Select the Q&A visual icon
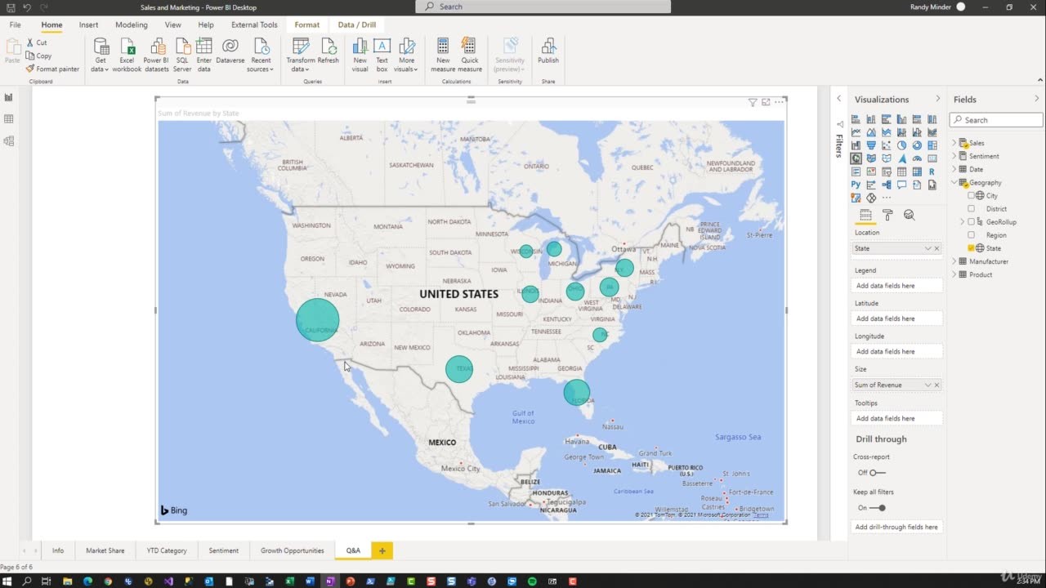Screen dimensions: 1046x588 [x=901, y=185]
